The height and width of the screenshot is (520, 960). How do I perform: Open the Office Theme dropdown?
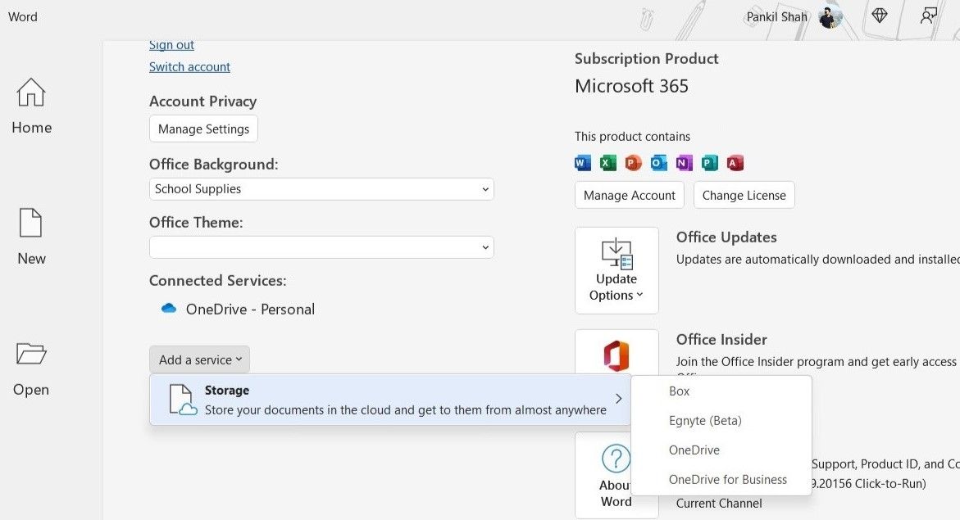click(321, 247)
